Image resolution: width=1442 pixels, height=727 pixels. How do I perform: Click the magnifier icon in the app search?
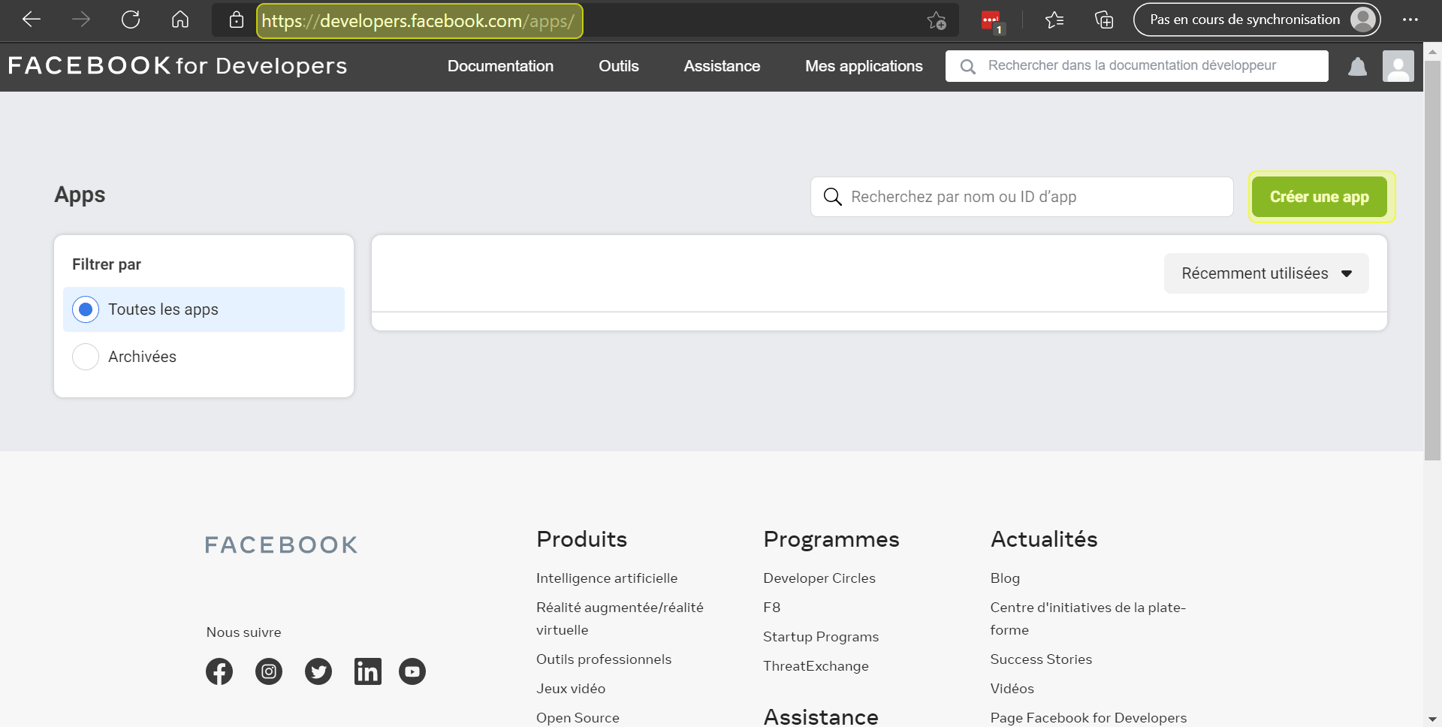pos(833,197)
